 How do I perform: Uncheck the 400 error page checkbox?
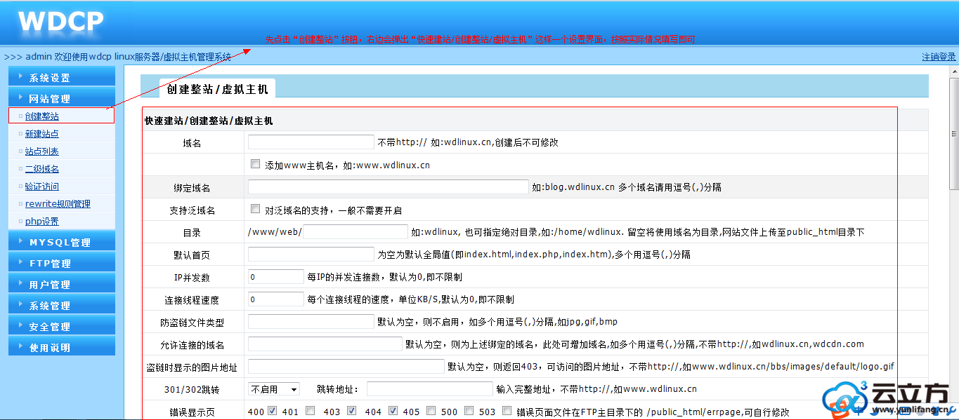coord(273,411)
